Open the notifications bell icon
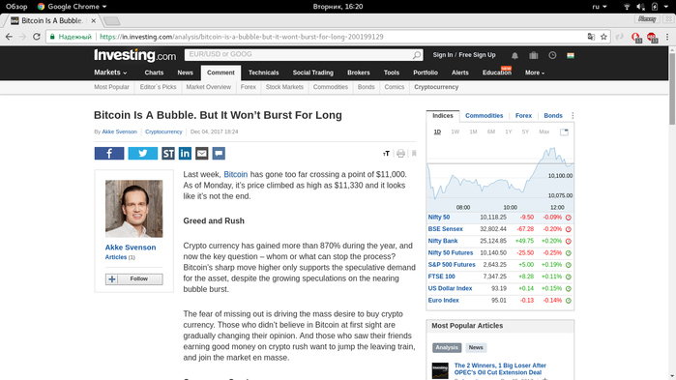 pos(514,55)
